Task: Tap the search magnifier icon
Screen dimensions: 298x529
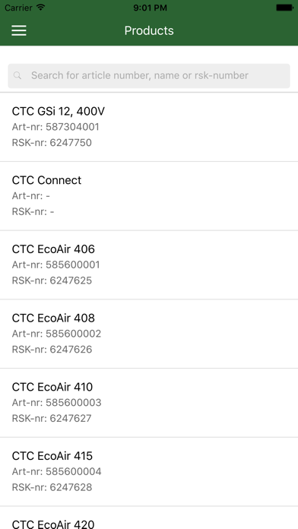Action: pos(17,75)
